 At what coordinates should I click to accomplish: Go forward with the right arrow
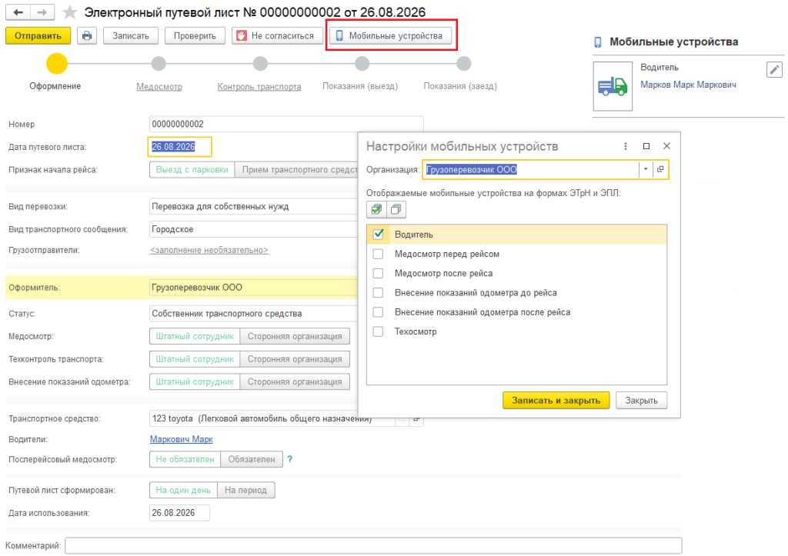43,12
